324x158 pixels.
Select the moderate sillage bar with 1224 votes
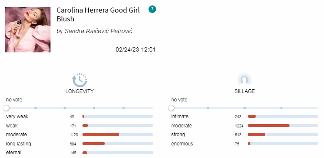tap(283, 125)
